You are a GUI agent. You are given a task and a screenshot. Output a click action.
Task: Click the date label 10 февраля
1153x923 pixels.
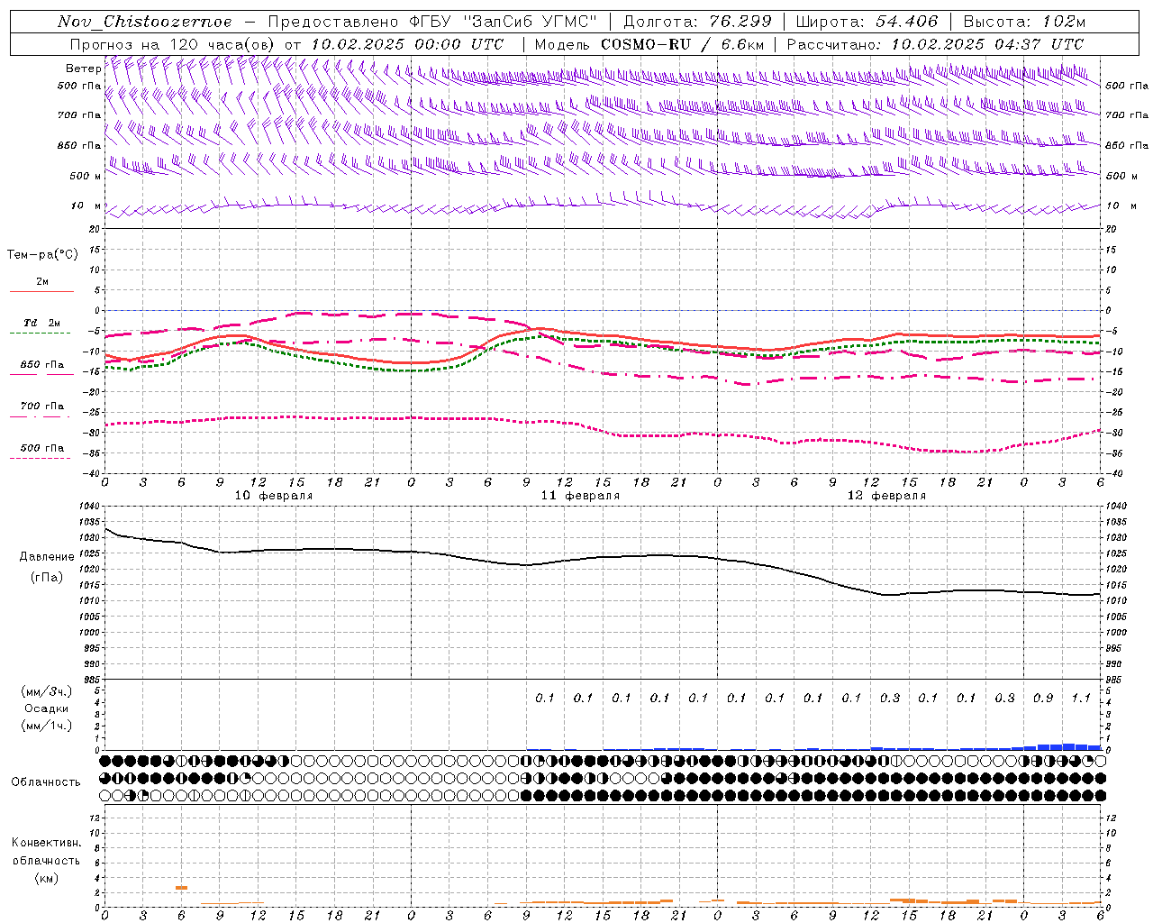click(274, 496)
